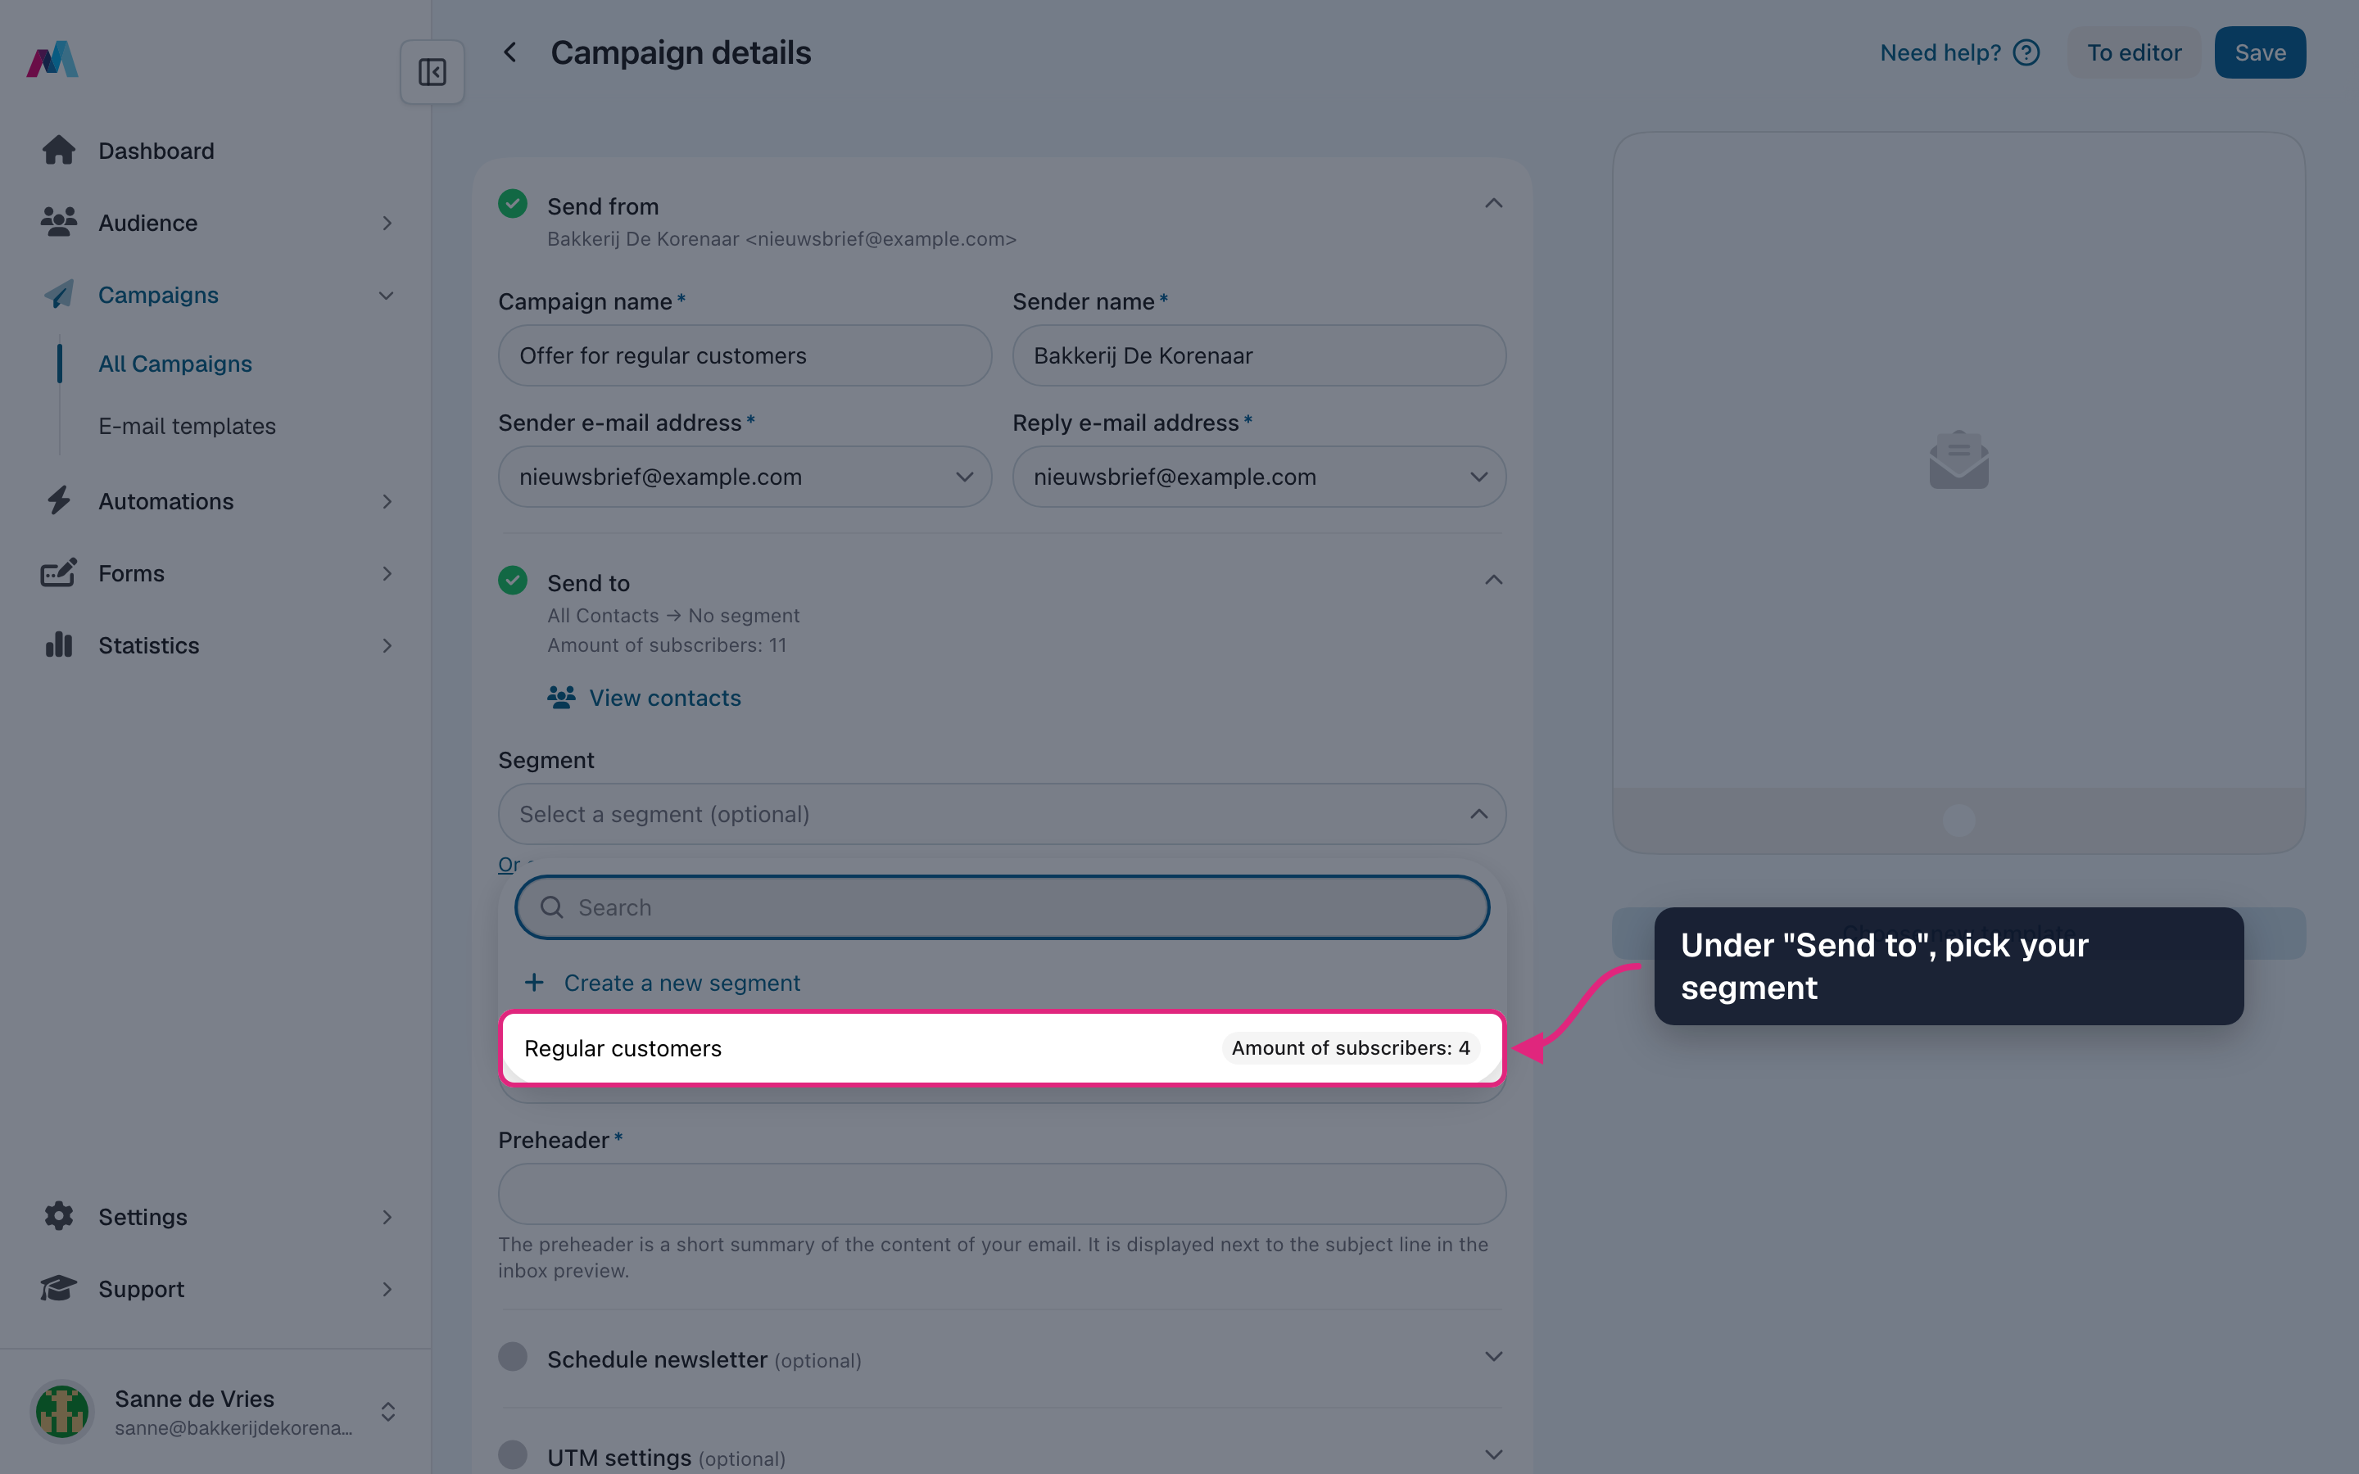The image size is (2359, 1474).
Task: Open the View contacts link
Action: click(645, 698)
